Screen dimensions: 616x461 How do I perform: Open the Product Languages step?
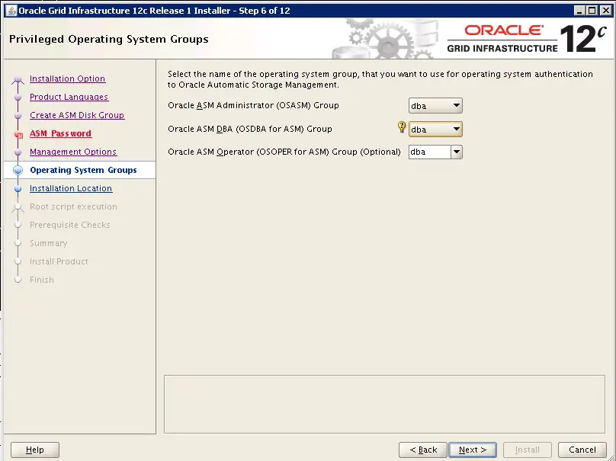click(69, 97)
